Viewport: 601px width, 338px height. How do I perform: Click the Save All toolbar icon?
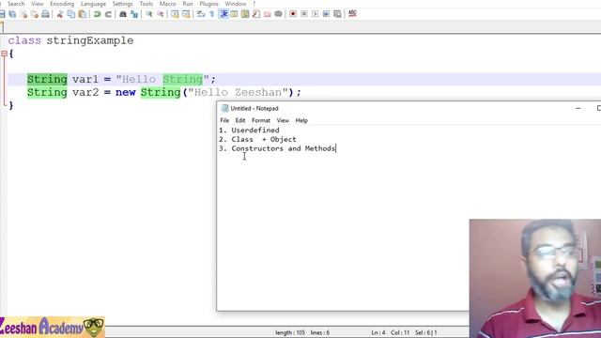pyautogui.click(x=12, y=14)
